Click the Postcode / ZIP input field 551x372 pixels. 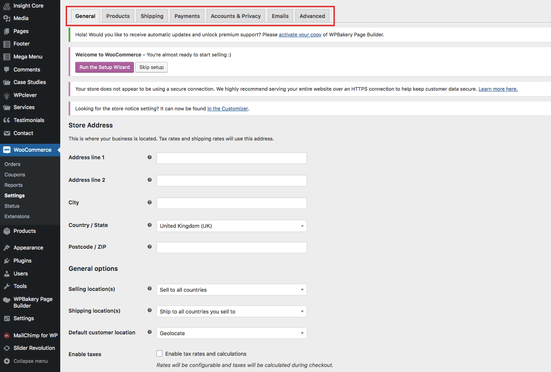pos(231,247)
